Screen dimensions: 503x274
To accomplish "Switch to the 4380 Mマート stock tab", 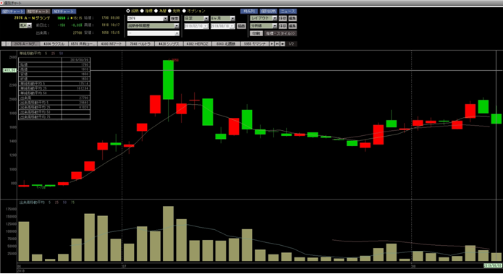I will coord(111,44).
